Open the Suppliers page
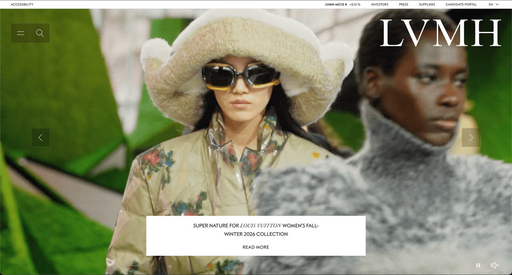Image resolution: width=512 pixels, height=275 pixels. [x=427, y=4]
